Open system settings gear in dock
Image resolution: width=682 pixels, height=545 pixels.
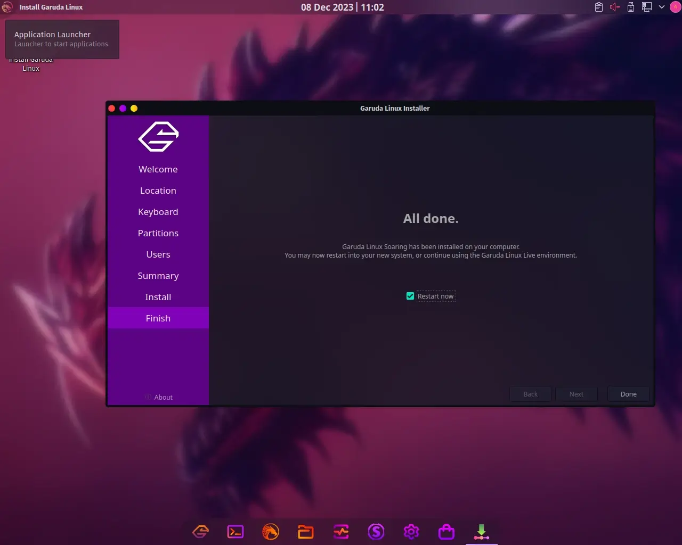click(411, 531)
